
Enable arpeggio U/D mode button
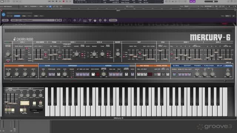[x=84, y=74]
